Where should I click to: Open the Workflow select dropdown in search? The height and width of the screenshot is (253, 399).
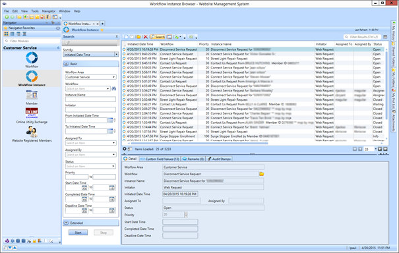(x=108, y=88)
